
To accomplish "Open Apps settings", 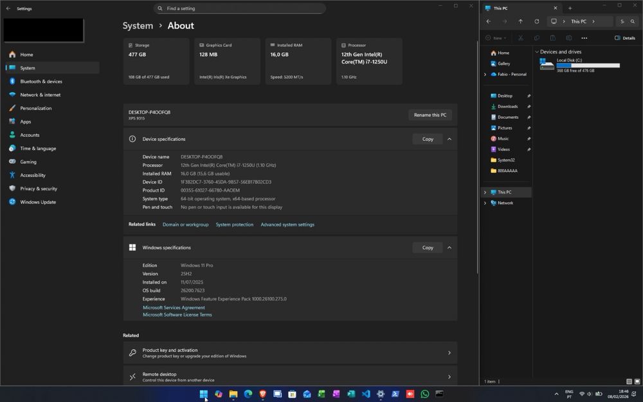I will [x=53, y=122].
